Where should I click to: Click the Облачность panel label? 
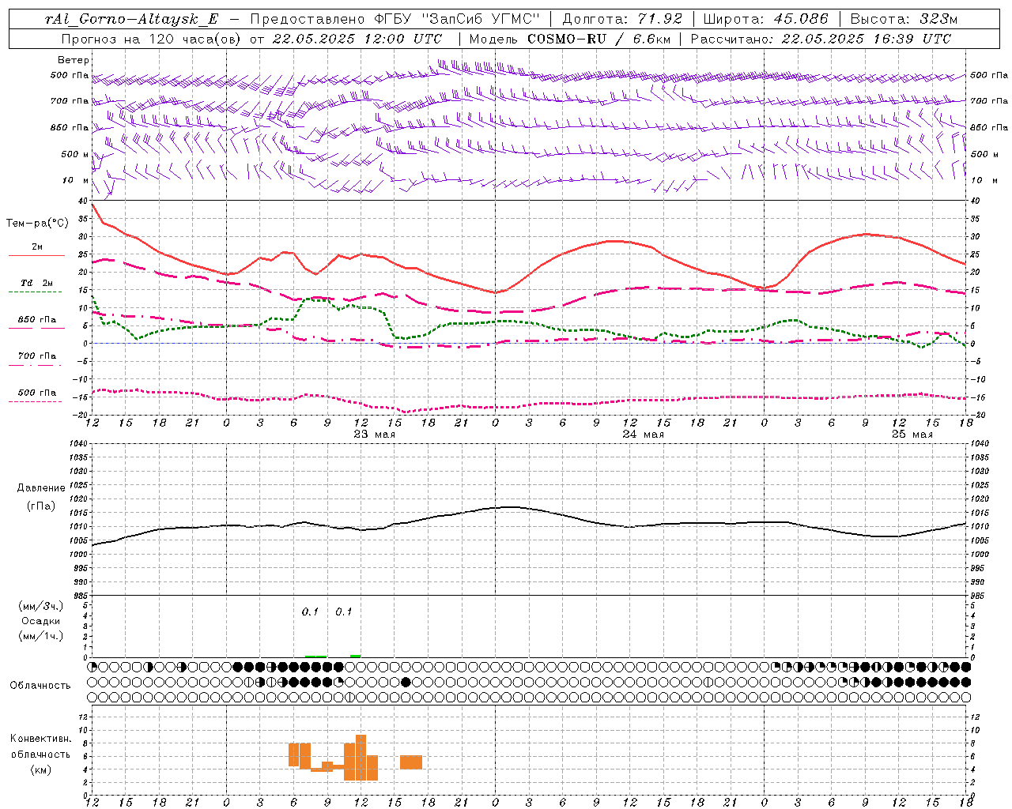click(40, 685)
